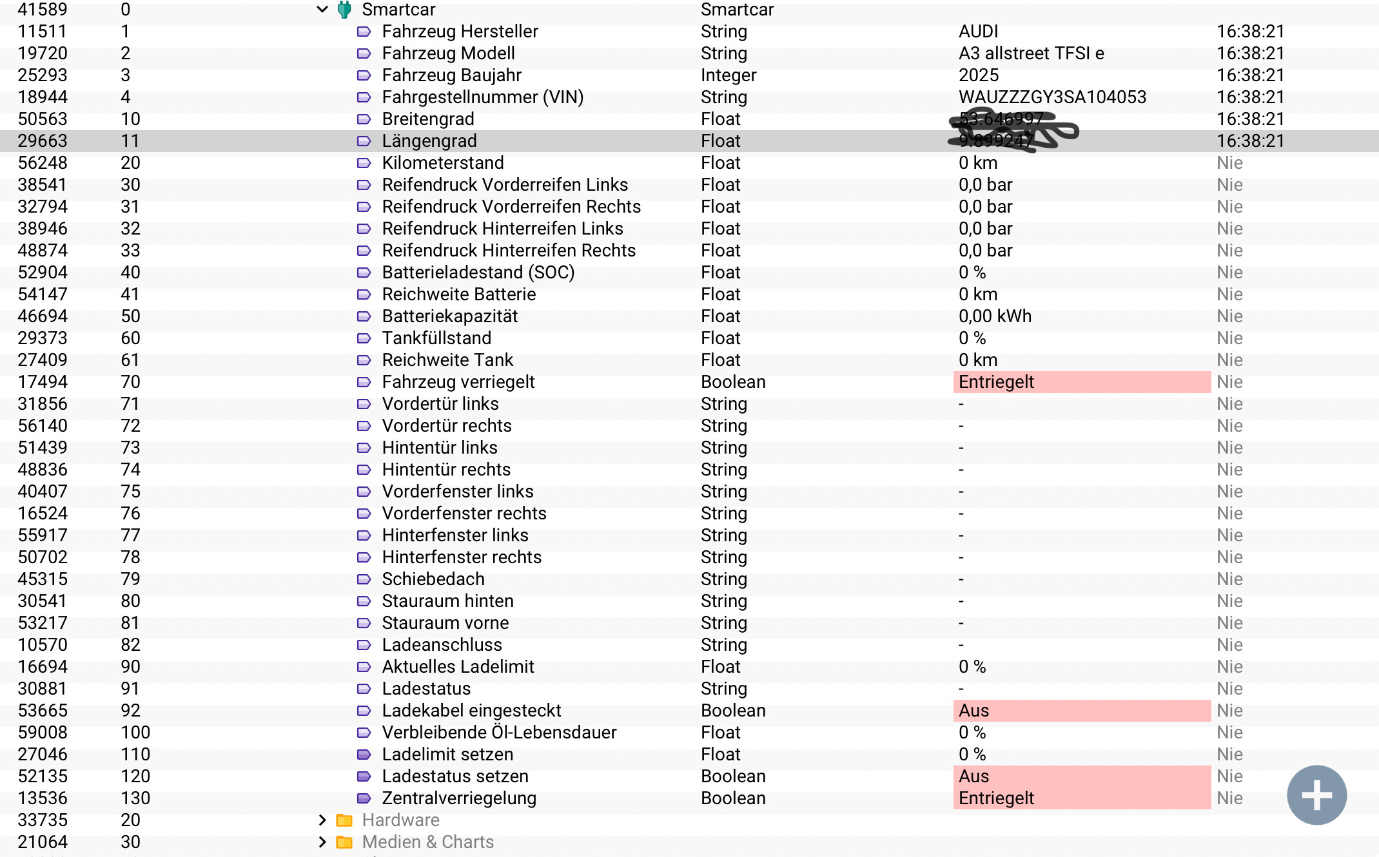Click variable icon next to Aktuelles Ladelimit
Viewport: 1379px width, 857px height.
coord(364,667)
